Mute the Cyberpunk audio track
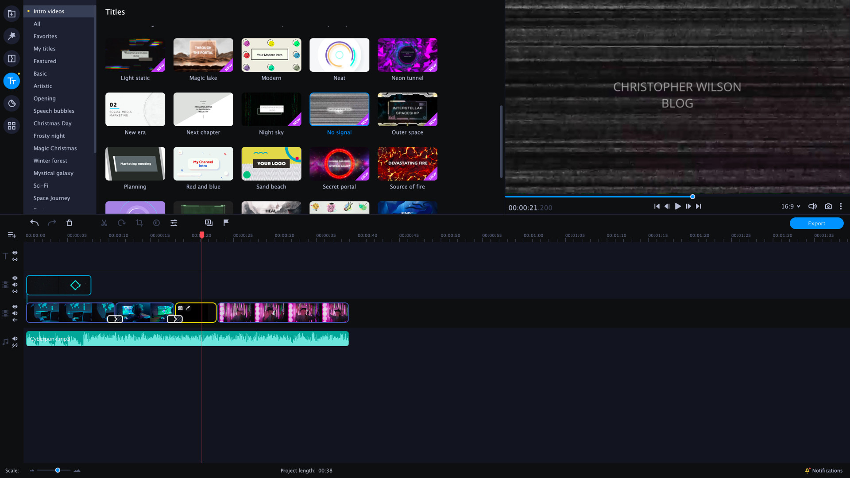This screenshot has height=478, width=850. [15, 339]
